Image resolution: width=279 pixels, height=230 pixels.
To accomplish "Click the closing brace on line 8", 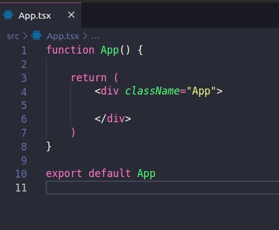I will (49, 146).
